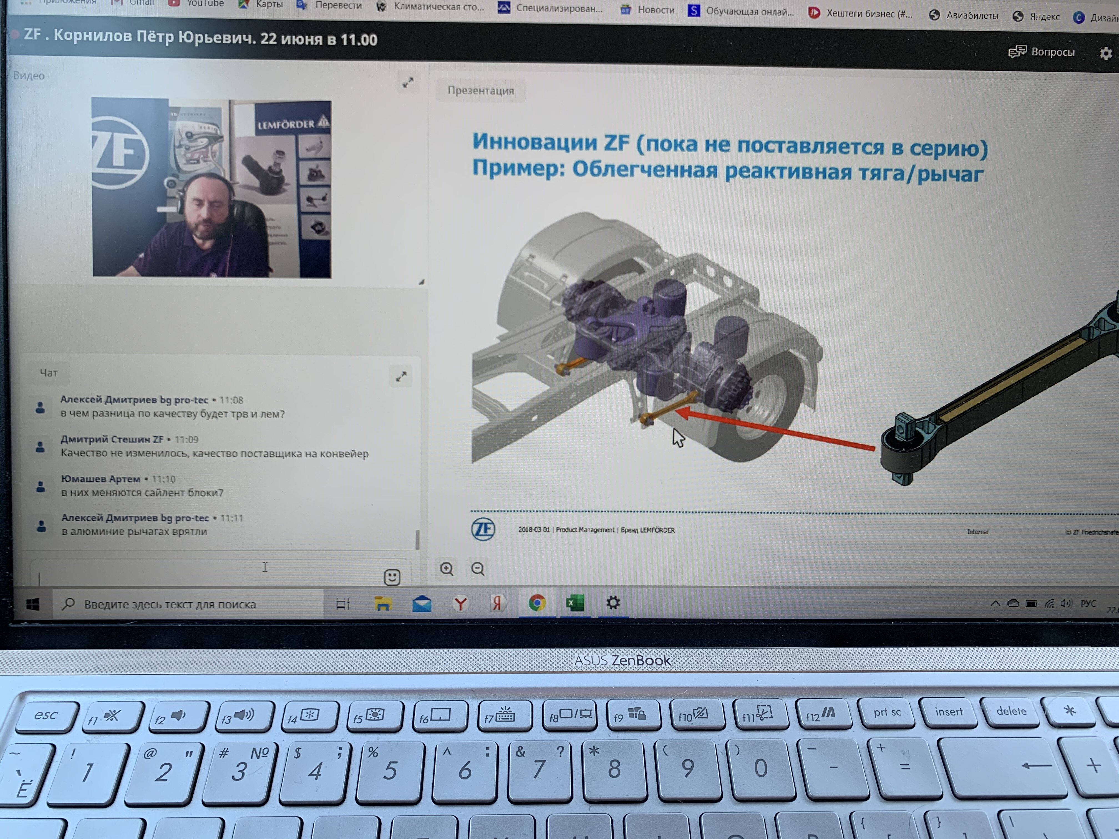This screenshot has width=1119, height=839.
Task: Expand the video panel to fullscreen
Action: (x=408, y=82)
